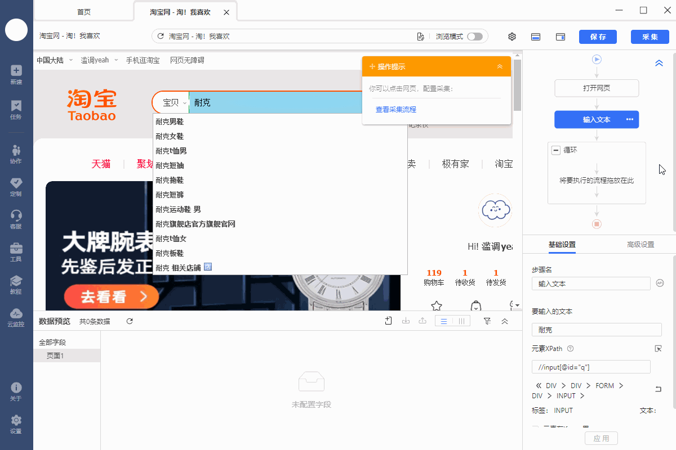Click the return arrow beside element path
Viewport: 676px width, 450px height.
pos(658,389)
